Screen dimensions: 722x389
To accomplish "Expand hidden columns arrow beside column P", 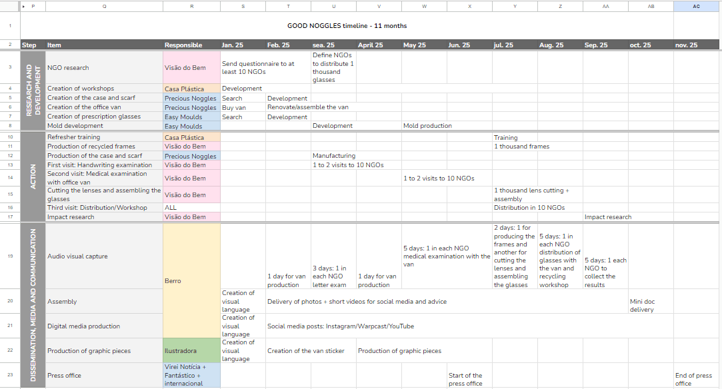I will pyautogui.click(x=24, y=6).
